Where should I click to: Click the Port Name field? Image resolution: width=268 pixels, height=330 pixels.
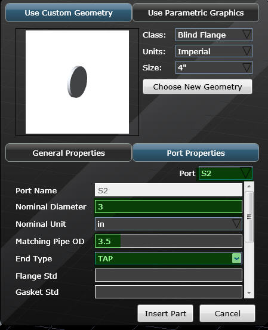coord(168,190)
